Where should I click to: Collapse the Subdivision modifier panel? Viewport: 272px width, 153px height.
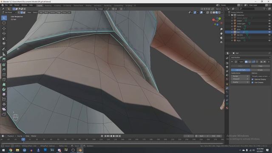pyautogui.click(x=232, y=62)
